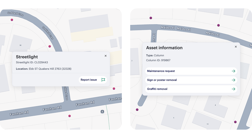Choose Graffiti removal option
This screenshot has height=138, width=252.
click(191, 89)
